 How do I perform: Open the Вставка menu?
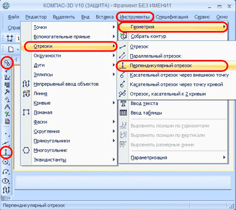pos(104,17)
